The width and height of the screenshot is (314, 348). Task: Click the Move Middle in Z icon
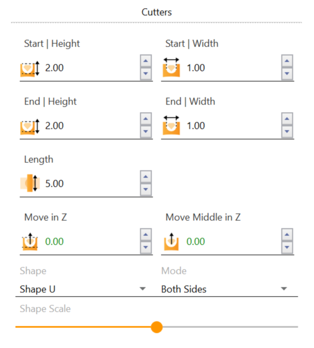coord(171,241)
